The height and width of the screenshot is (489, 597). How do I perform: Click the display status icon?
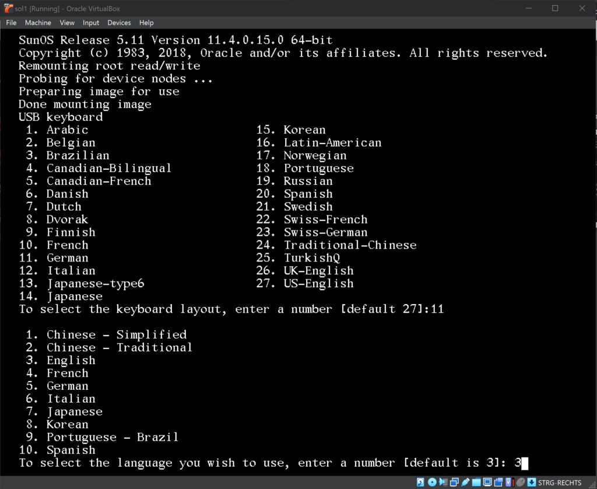(x=487, y=482)
